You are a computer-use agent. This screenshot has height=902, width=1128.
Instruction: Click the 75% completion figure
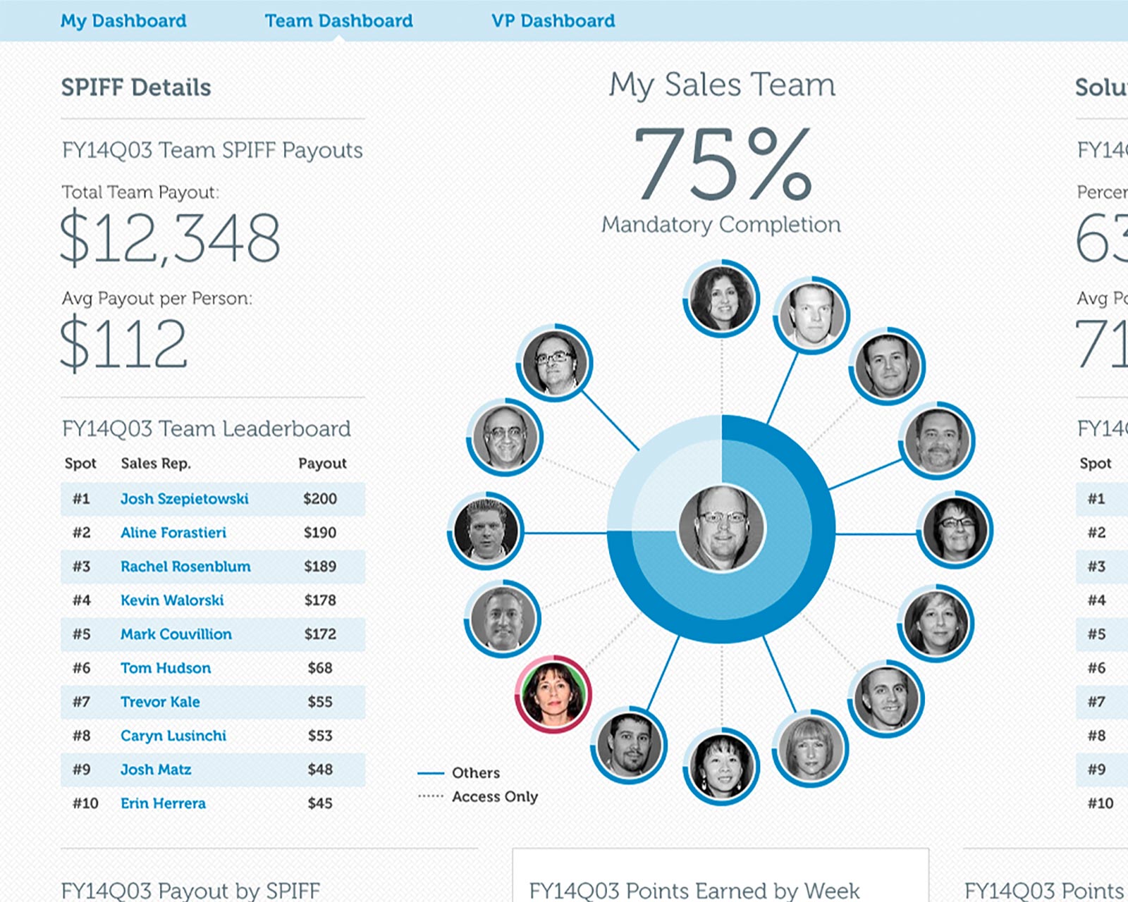point(722,165)
